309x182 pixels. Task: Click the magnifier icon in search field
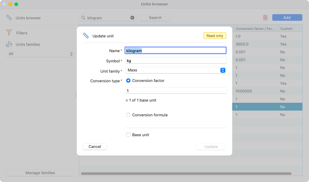click(x=83, y=18)
